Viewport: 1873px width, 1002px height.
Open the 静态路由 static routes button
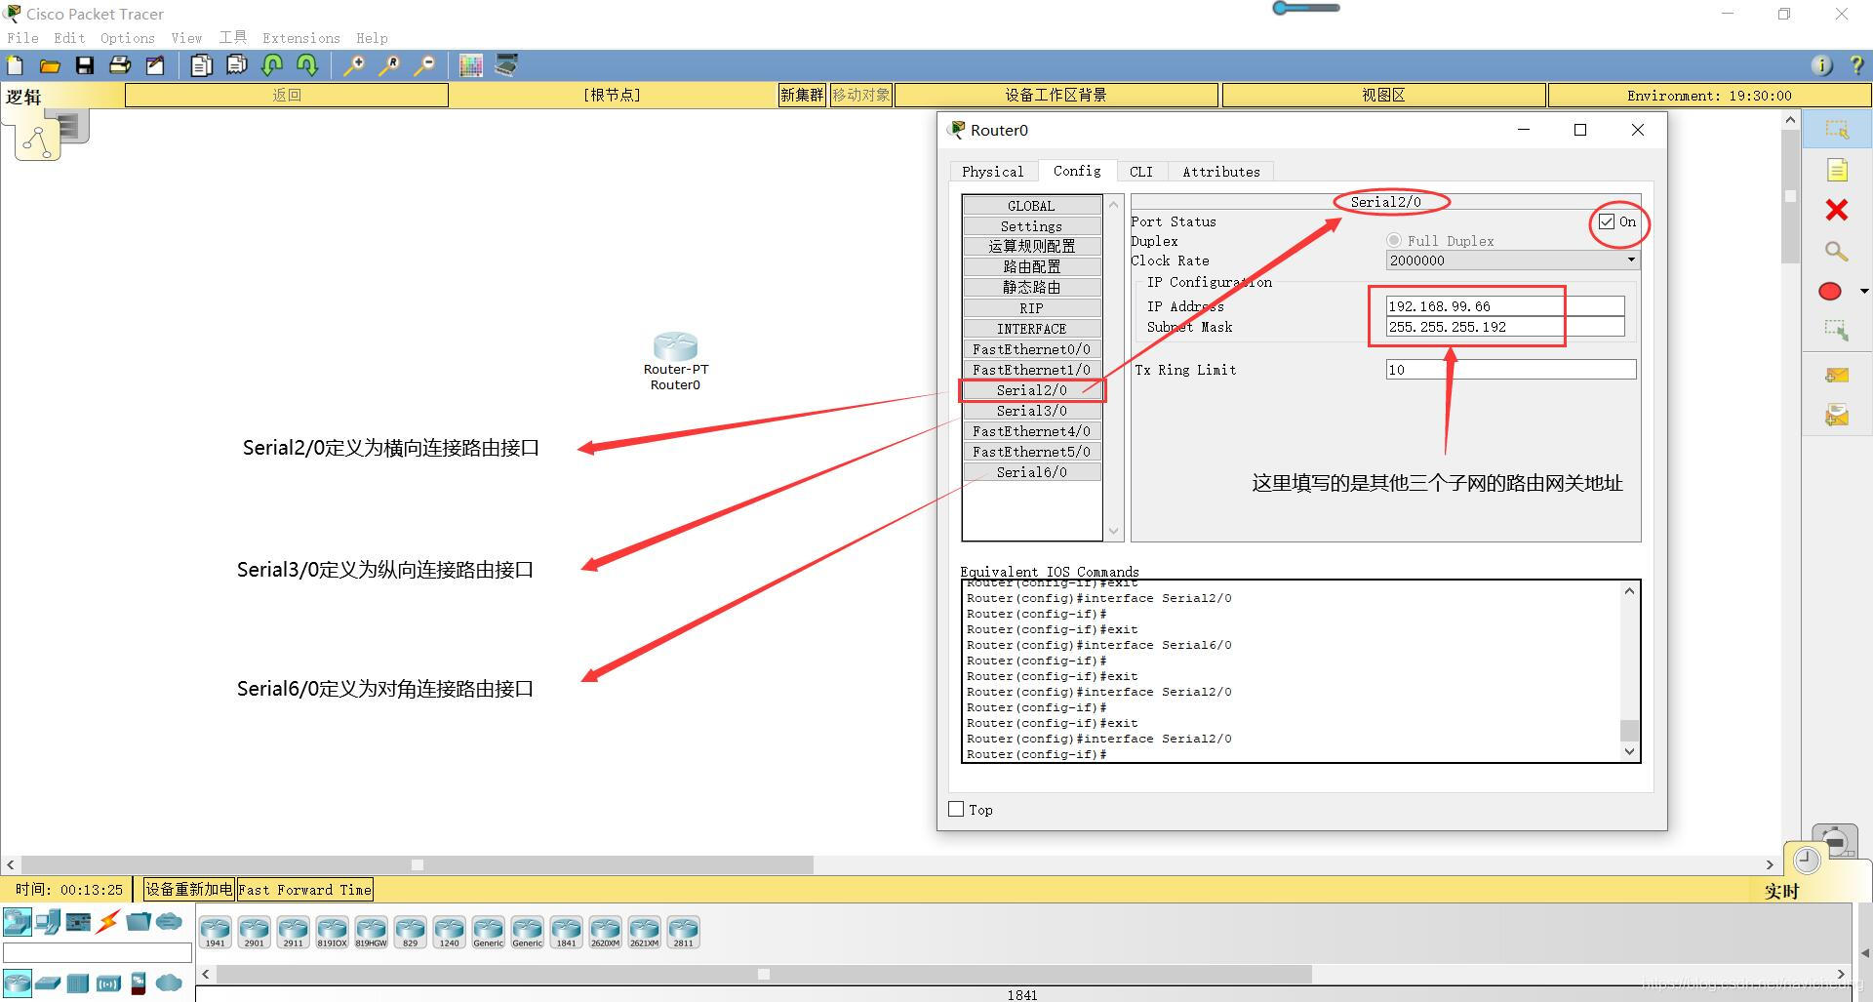tap(1031, 288)
